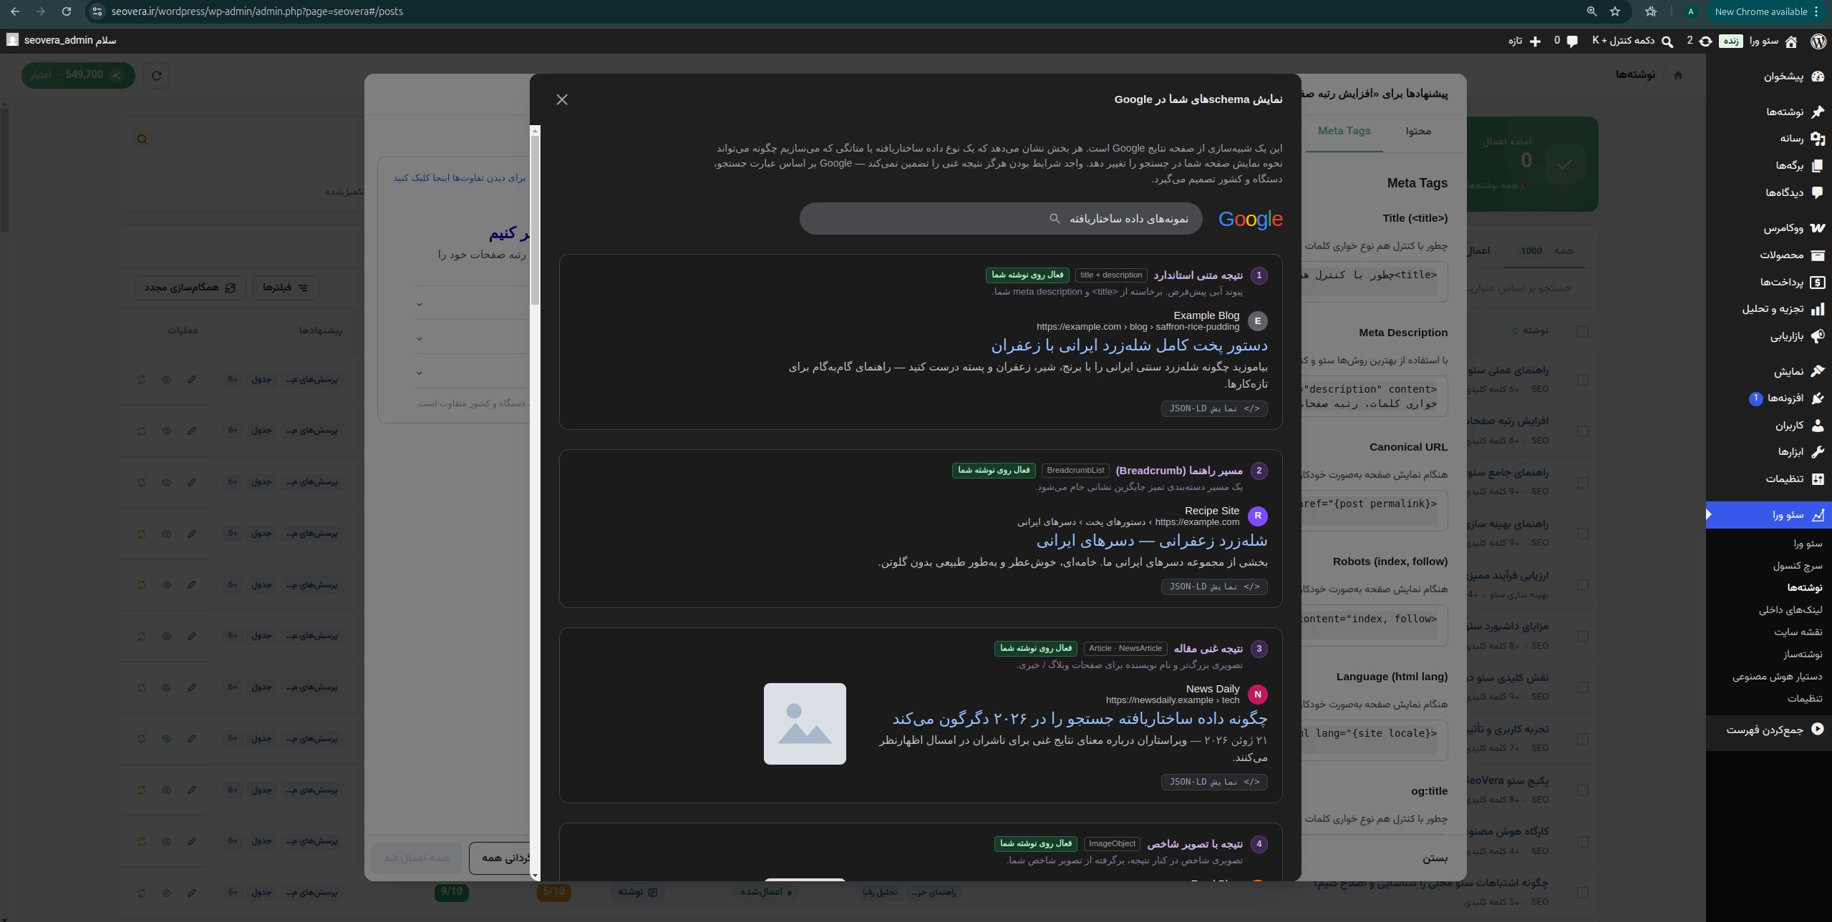Open the updates icon showing 2
The width and height of the screenshot is (1832, 922).
click(1705, 41)
